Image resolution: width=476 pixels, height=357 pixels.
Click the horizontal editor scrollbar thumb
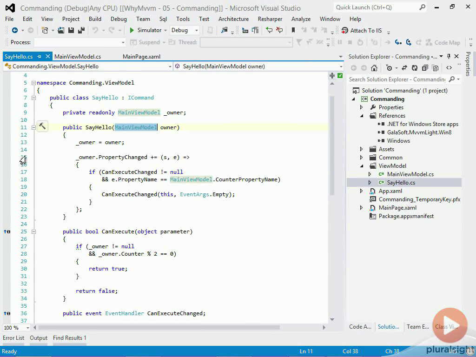click(159, 328)
